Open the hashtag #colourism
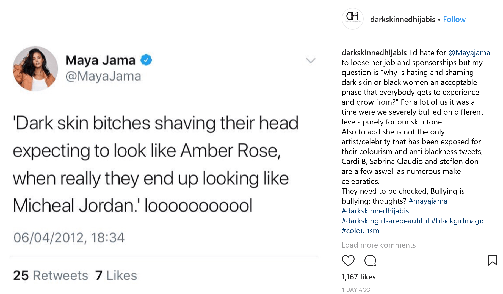Screen dimensions: 503x294 360,231
